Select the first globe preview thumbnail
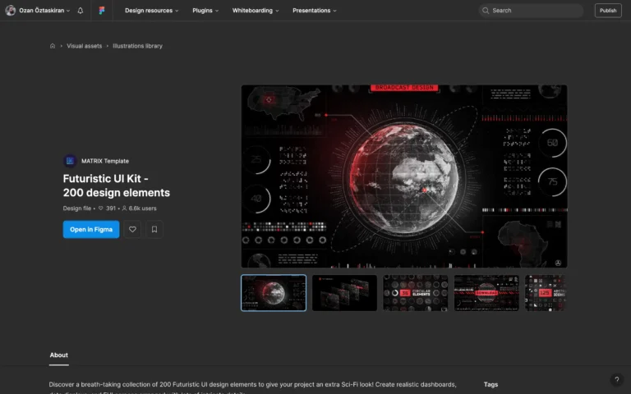Viewport: 631px width, 394px height. click(x=274, y=293)
